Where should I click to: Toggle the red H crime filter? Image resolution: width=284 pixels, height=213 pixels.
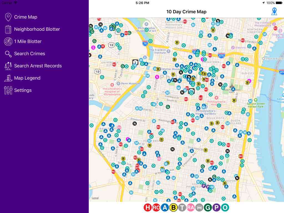pos(148,207)
